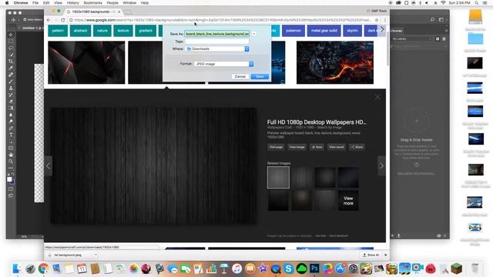This screenshot has width=493, height=277.
Task: Close the Chrome downloads bar
Action: tap(386, 255)
